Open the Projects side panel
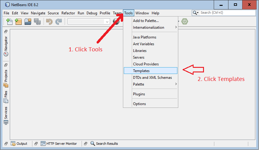 click(x=6, y=79)
